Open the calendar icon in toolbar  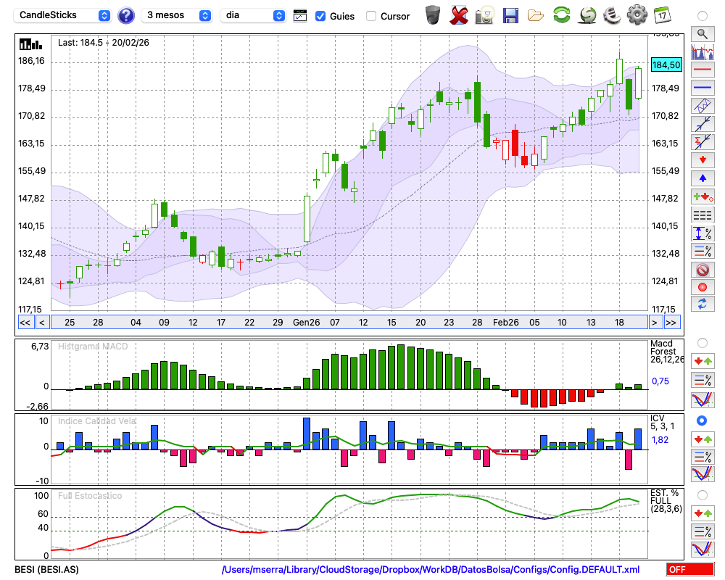click(661, 14)
